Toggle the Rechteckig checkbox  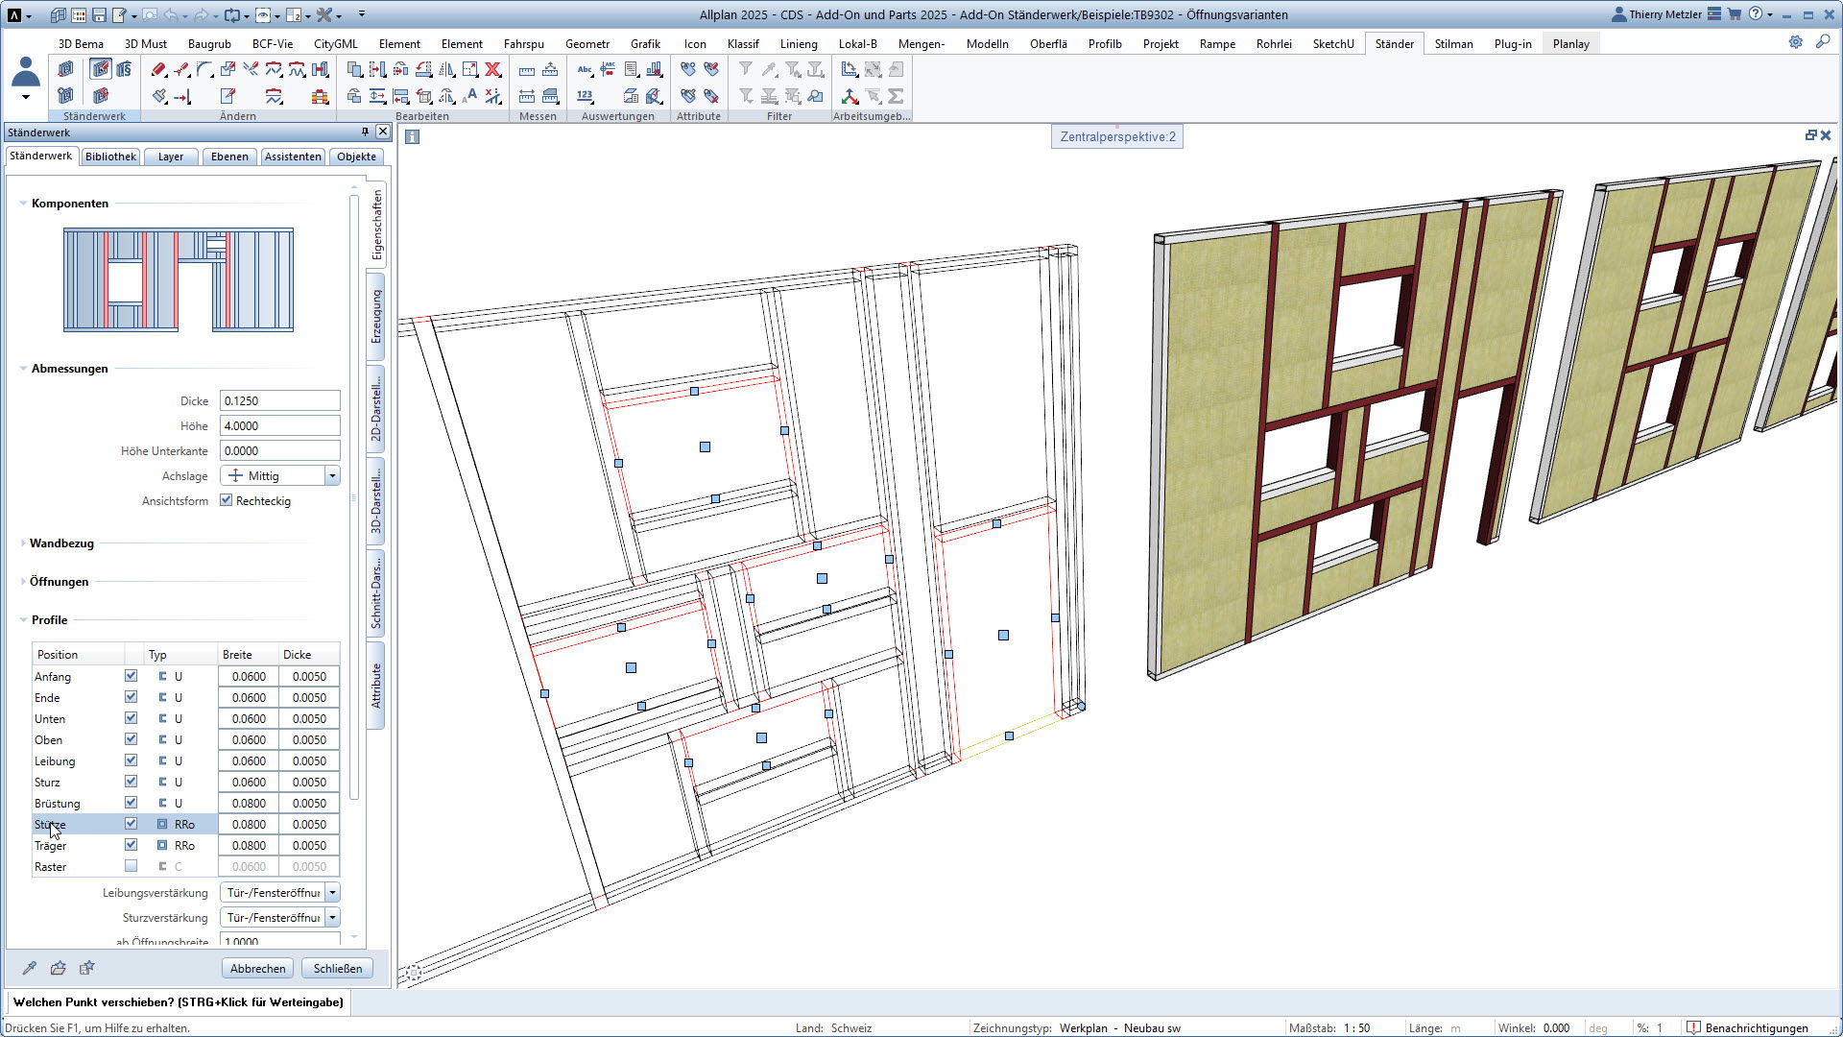coord(227,500)
